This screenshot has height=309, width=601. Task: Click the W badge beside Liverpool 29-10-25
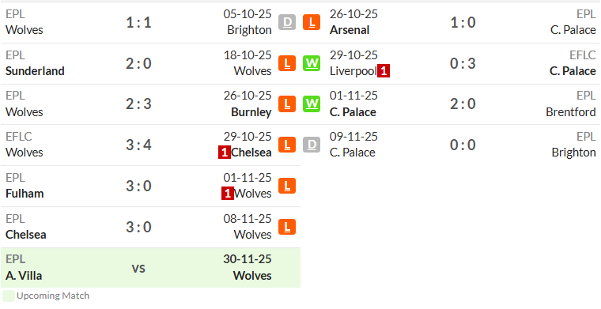[312, 63]
